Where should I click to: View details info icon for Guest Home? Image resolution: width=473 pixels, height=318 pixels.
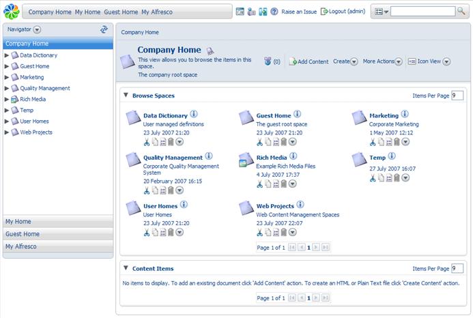pyautogui.click(x=297, y=114)
